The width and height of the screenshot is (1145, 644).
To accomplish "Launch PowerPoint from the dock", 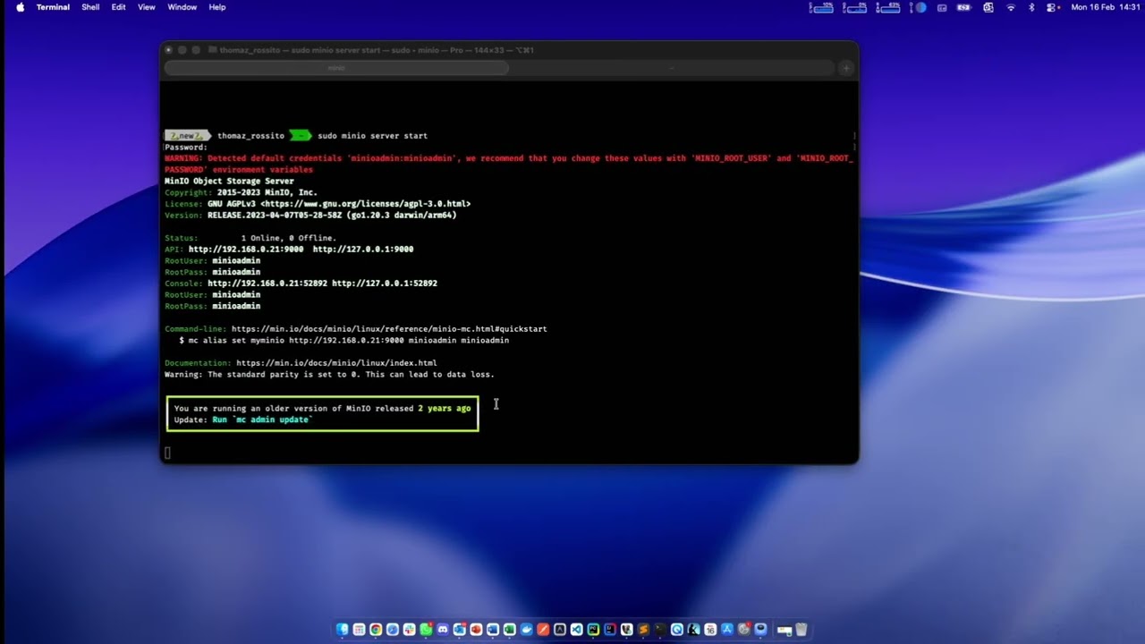I will pyautogui.click(x=476, y=630).
